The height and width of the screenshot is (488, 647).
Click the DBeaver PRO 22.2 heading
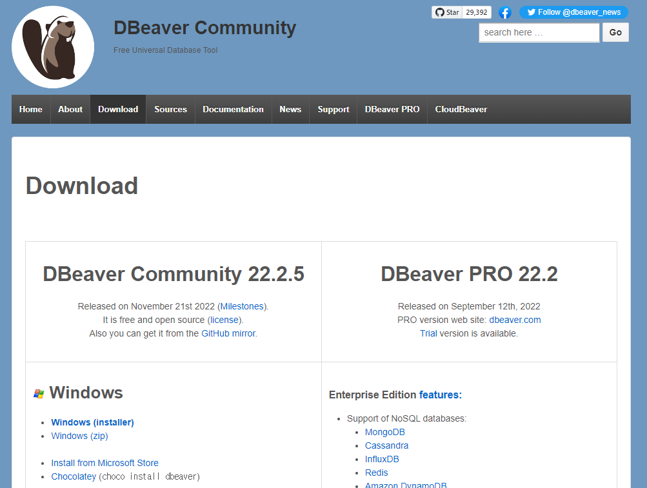point(469,274)
